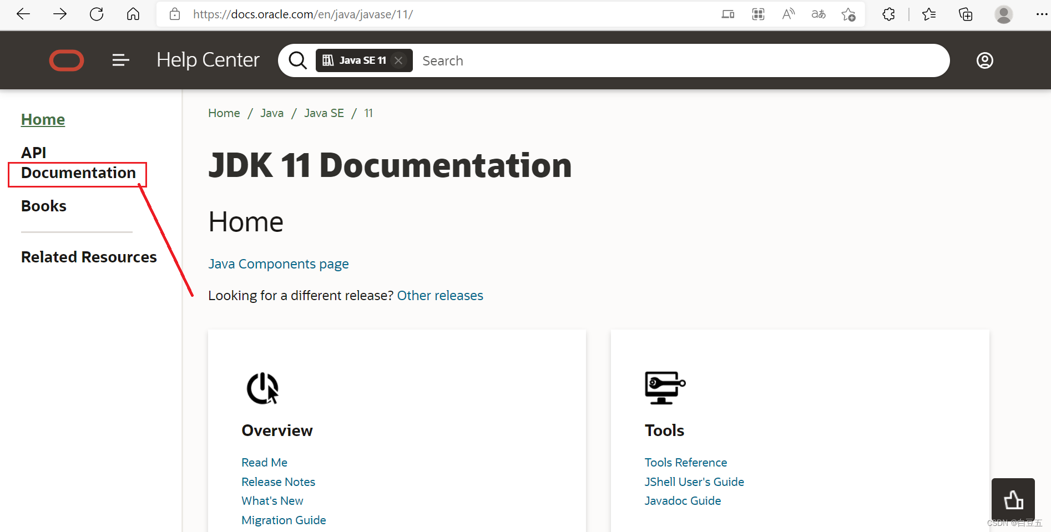1051x532 pixels.
Task: Go forward with the browser forward arrow
Action: [x=60, y=14]
